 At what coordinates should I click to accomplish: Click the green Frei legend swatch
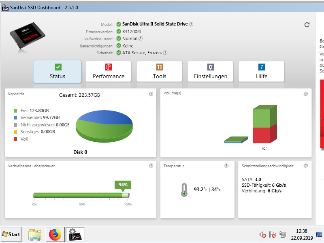(x=15, y=111)
